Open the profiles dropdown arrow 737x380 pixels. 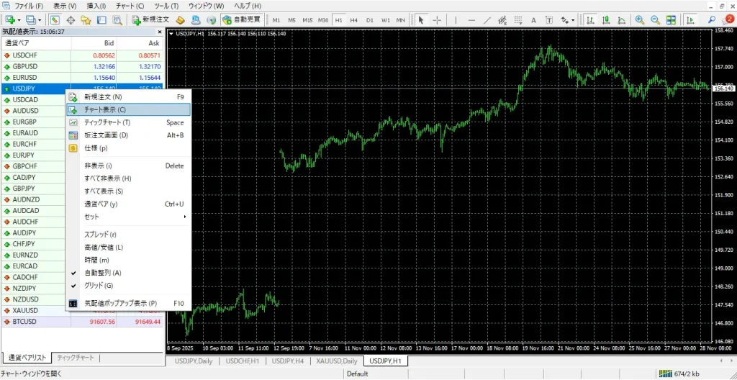(x=41, y=20)
